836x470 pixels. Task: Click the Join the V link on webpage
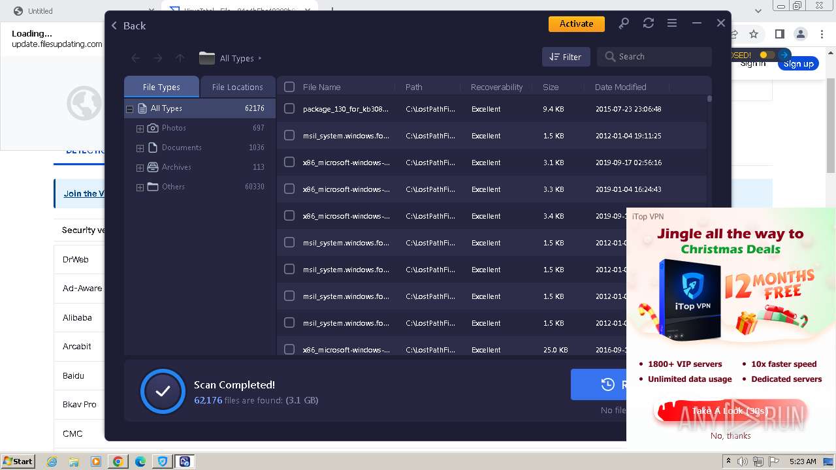click(x=84, y=193)
